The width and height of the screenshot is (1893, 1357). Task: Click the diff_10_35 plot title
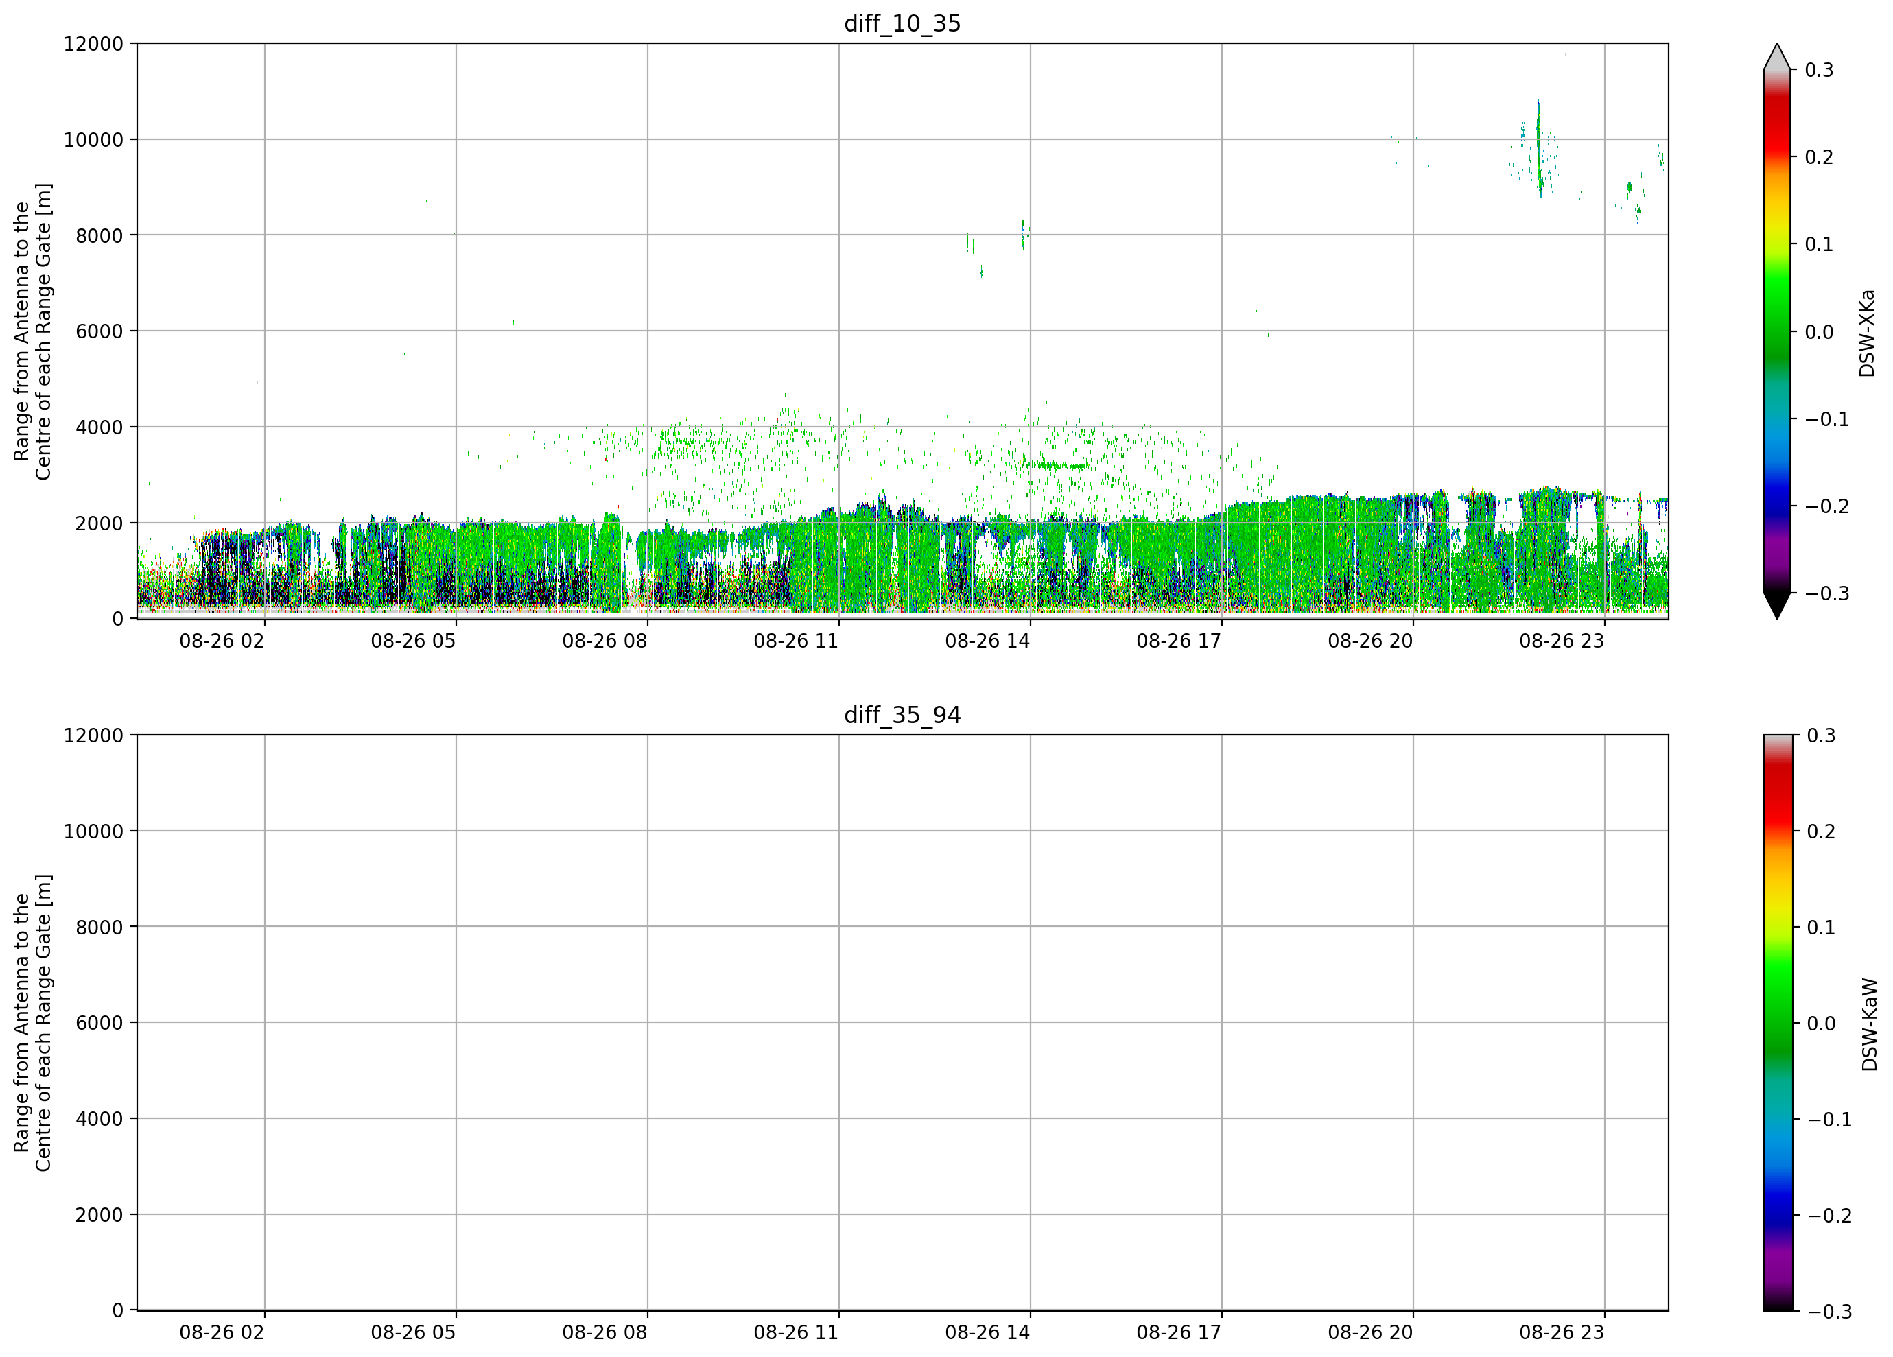pyautogui.click(x=902, y=23)
